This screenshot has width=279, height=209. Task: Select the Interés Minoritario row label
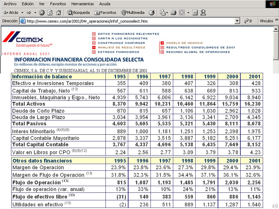click(x=41, y=131)
